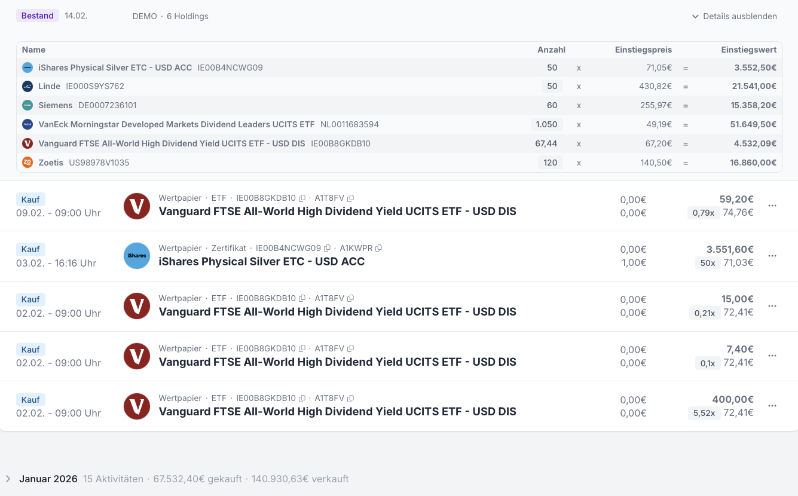
Task: Click ISIN DE0007236101 next to Siemens
Action: (x=108, y=105)
